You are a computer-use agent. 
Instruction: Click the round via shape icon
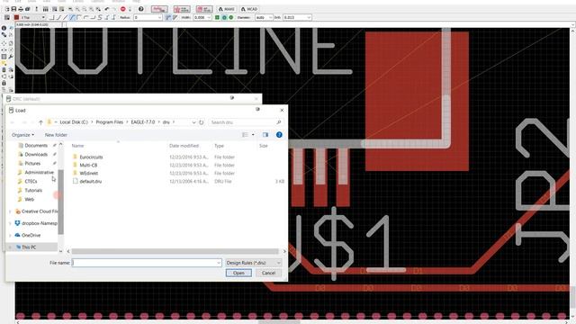[x=224, y=17]
